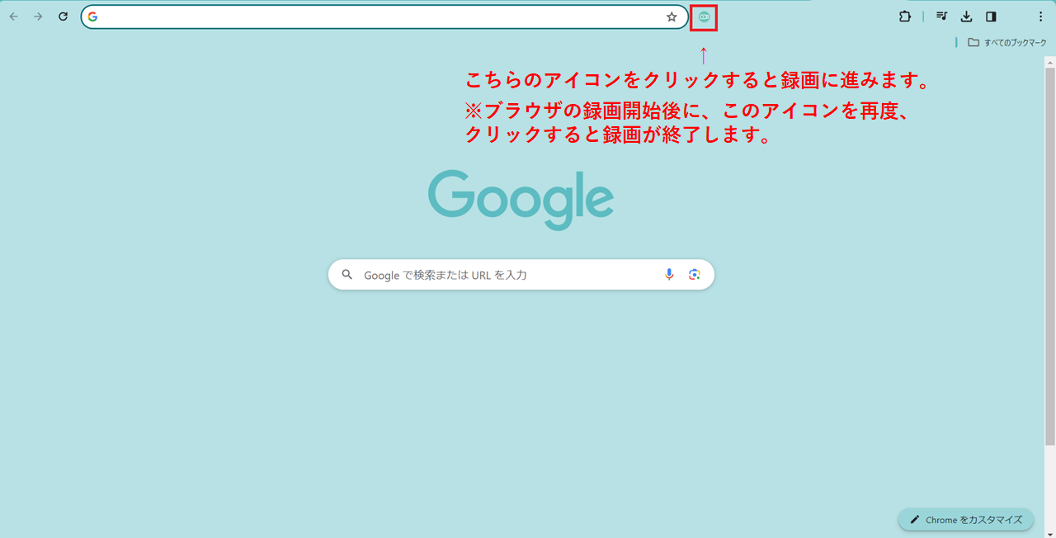Open the Chrome three-dot menu
The image size is (1056, 538).
coord(1040,17)
